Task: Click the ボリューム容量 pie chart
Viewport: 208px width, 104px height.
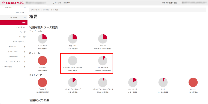Action: tap(102, 61)
